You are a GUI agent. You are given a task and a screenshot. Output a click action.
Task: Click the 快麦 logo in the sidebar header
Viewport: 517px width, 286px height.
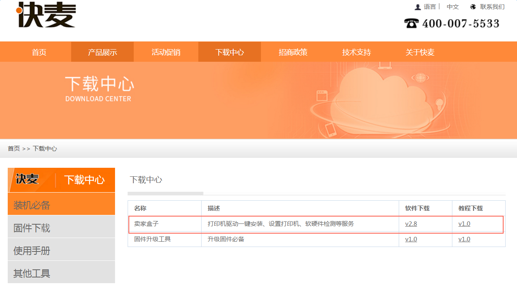(x=27, y=179)
